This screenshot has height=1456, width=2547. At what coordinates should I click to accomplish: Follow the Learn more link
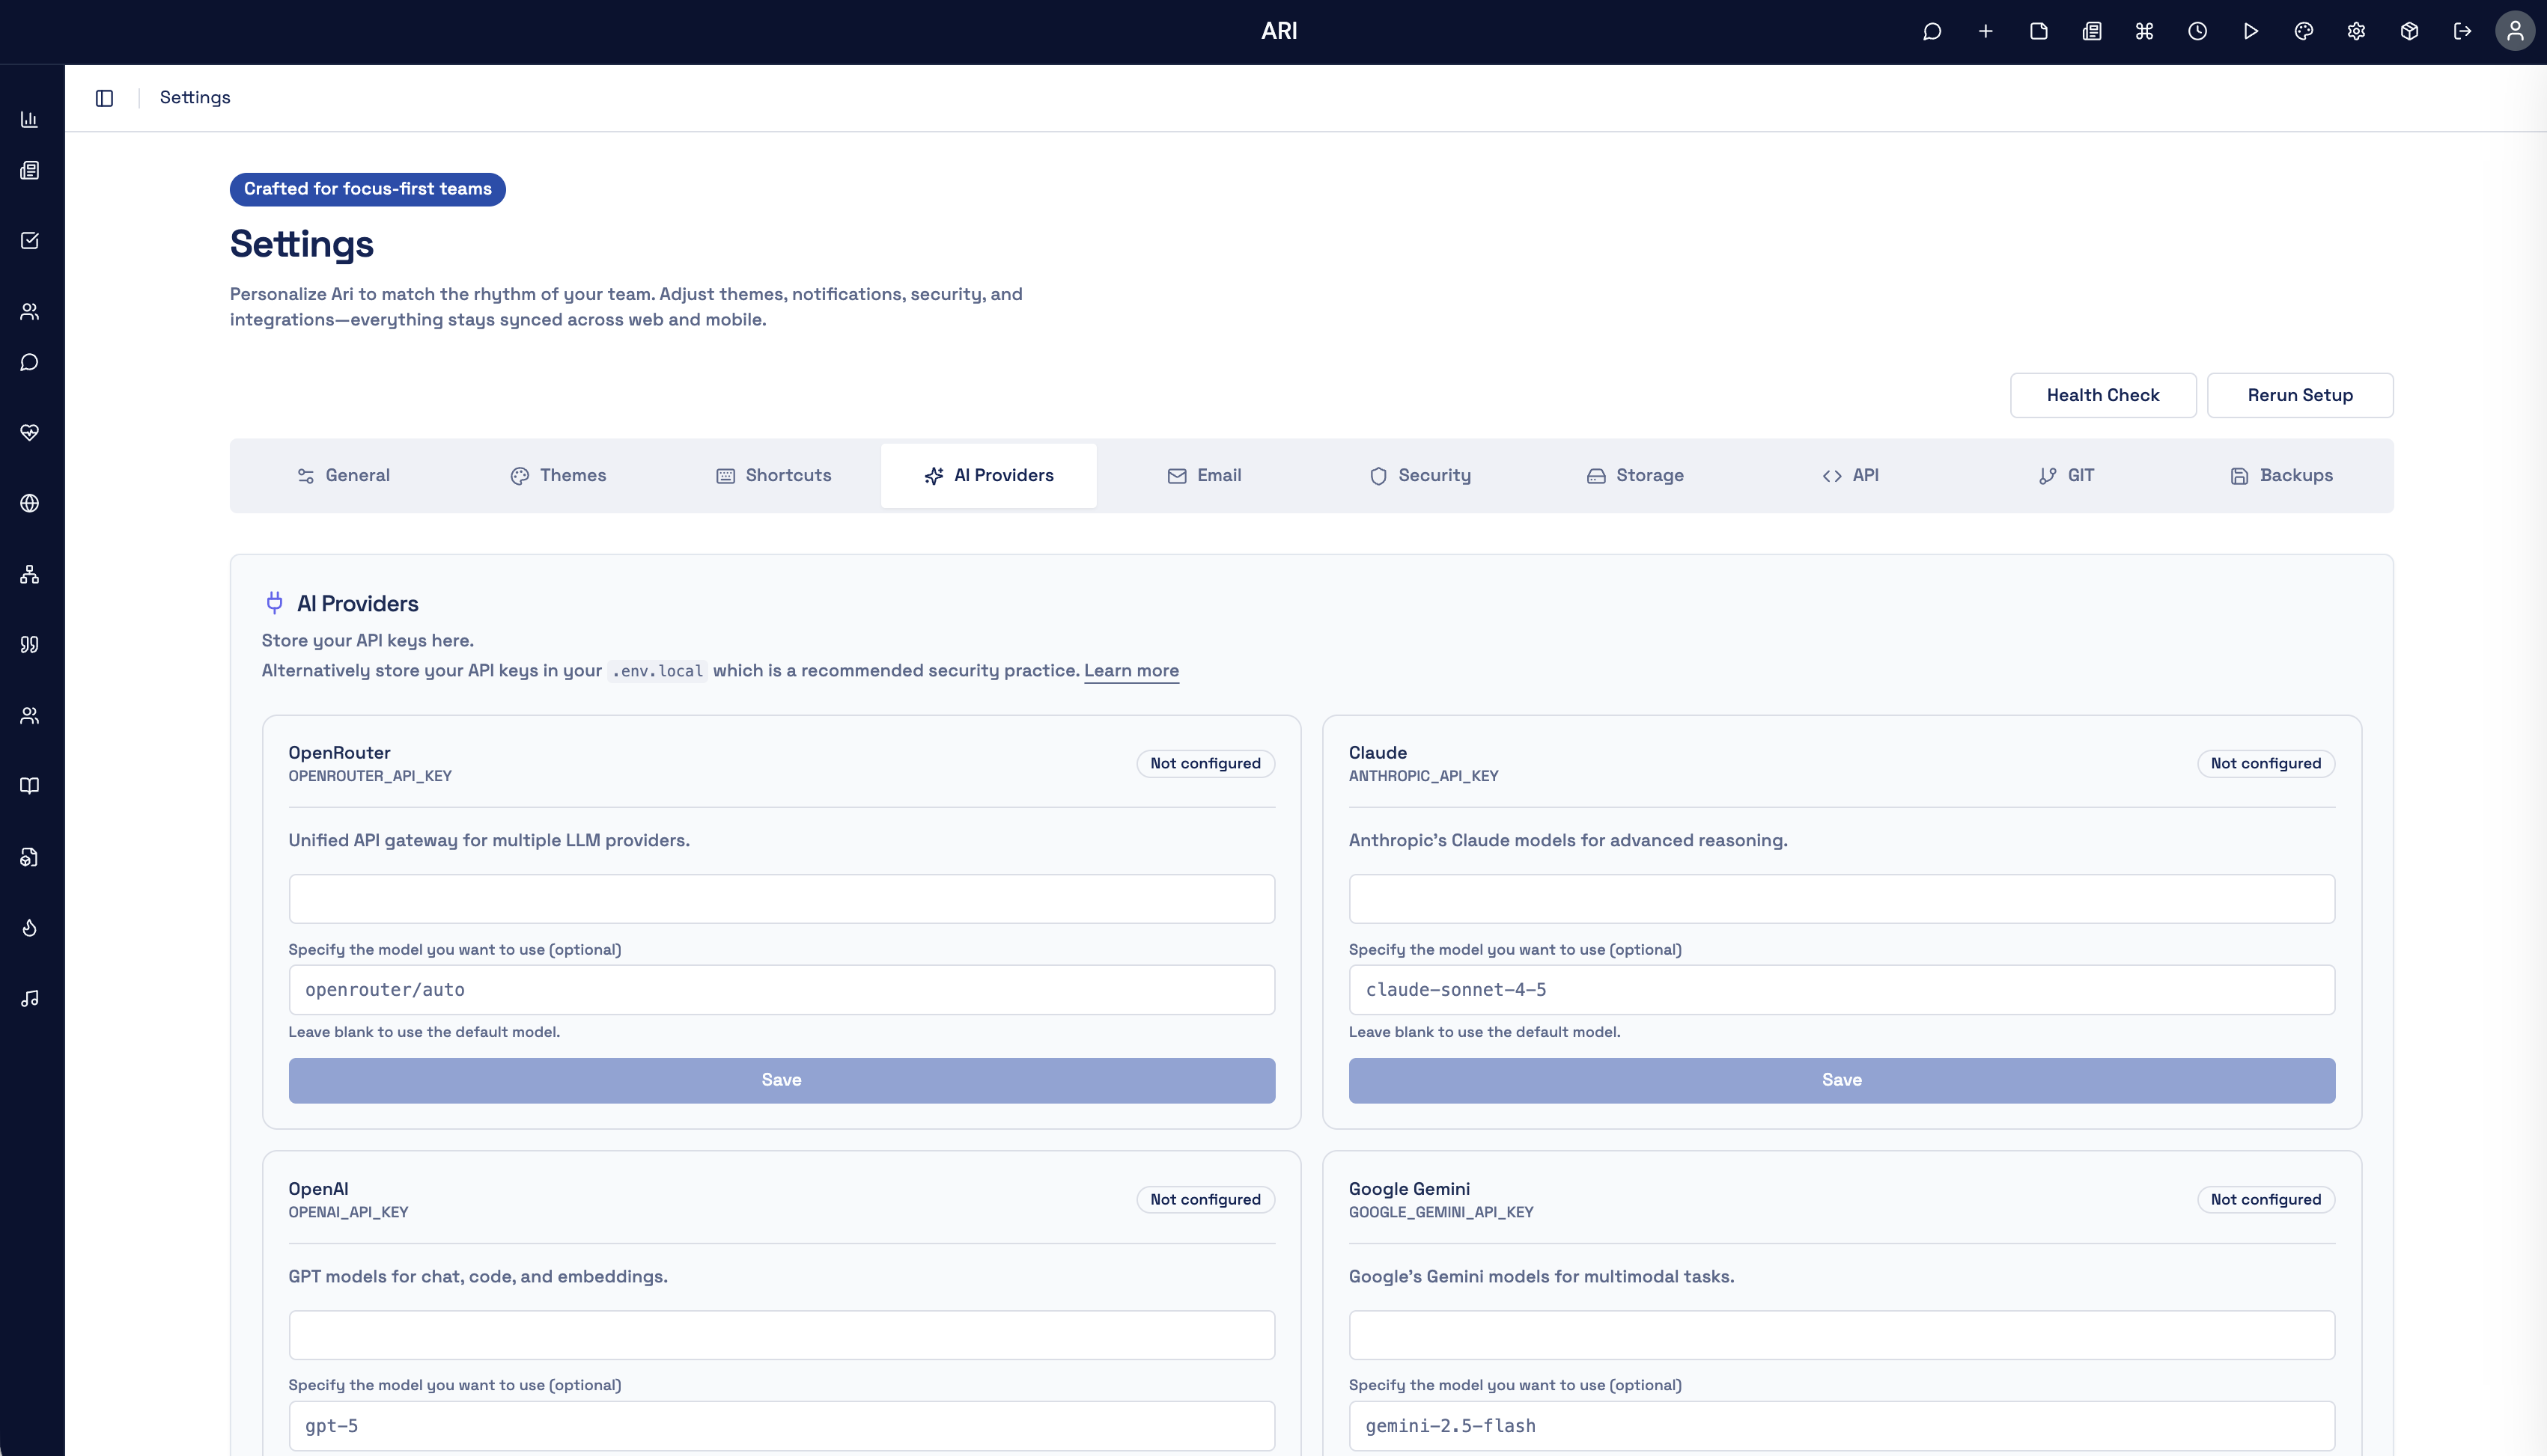coord(1131,671)
